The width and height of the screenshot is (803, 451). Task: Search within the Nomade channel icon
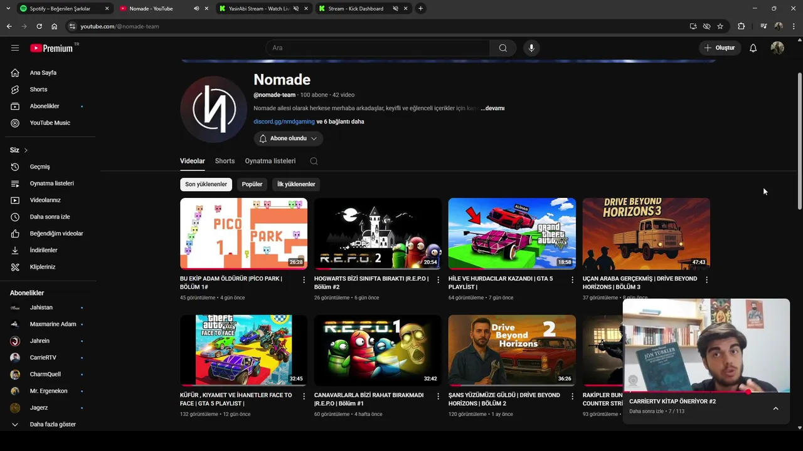pos(314,161)
